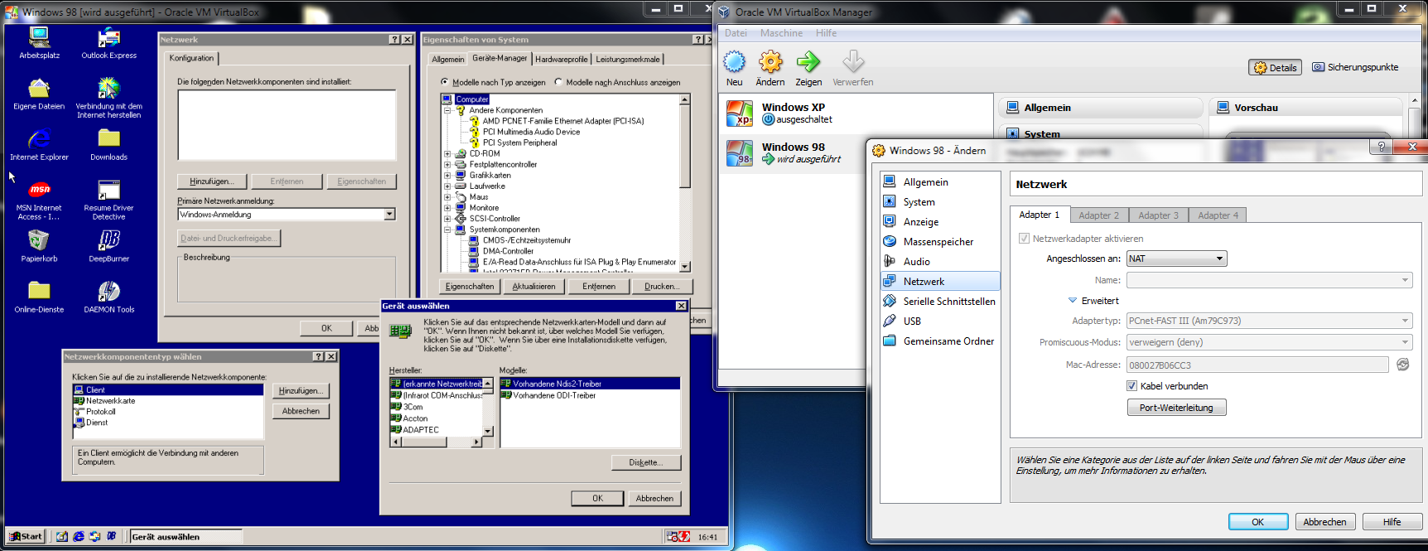Screen dimensions: 1428x551
Task: Click the Details button in VirtualBox Manager
Action: tap(1276, 68)
